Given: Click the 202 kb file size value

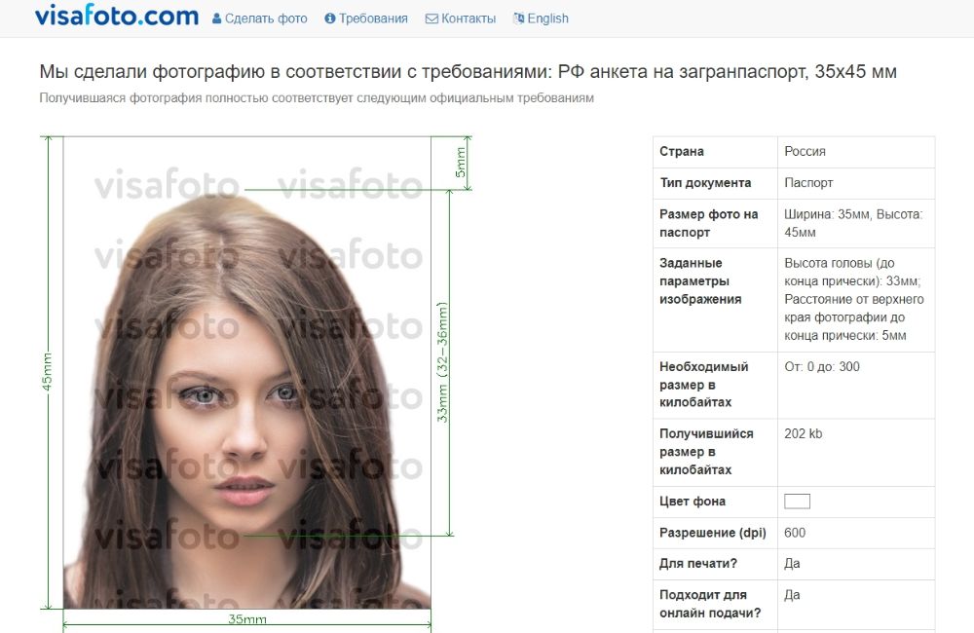Looking at the screenshot, I should [x=803, y=433].
